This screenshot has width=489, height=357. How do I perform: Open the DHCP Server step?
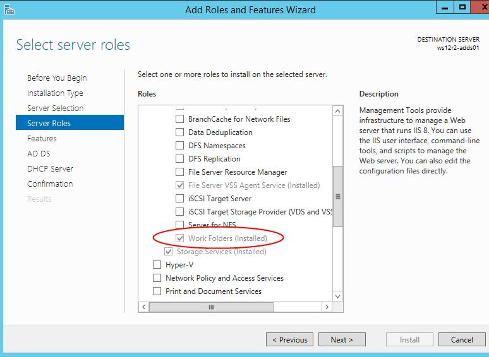click(50, 168)
